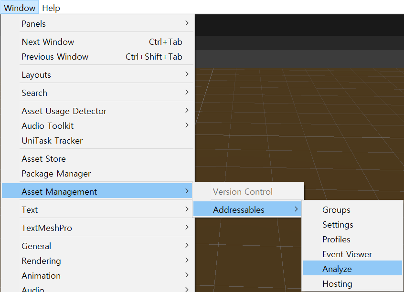
Task: Open Audio Toolkit submenu
Action: [x=97, y=126]
